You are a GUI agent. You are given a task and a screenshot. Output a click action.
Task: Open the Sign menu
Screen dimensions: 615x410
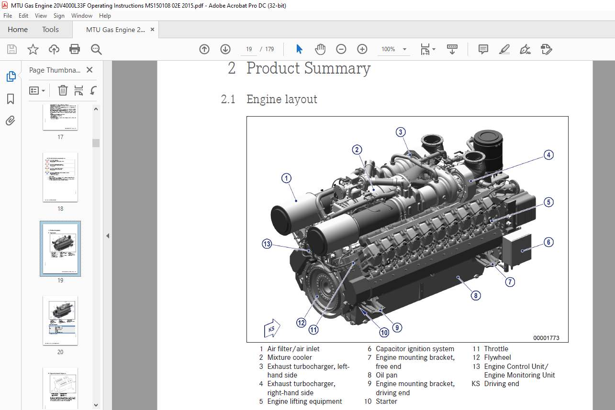coord(59,16)
